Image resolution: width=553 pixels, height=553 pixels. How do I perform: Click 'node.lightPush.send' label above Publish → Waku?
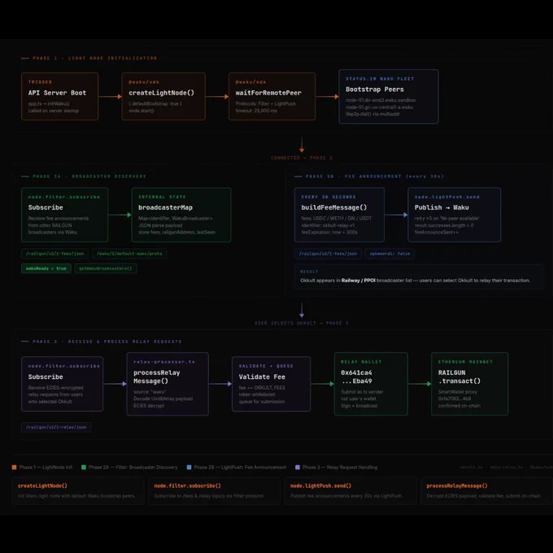pyautogui.click(x=446, y=197)
